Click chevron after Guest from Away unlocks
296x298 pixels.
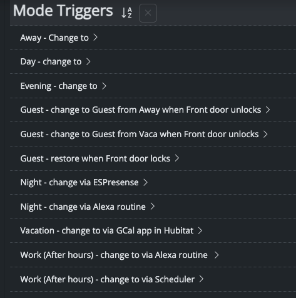click(x=268, y=110)
